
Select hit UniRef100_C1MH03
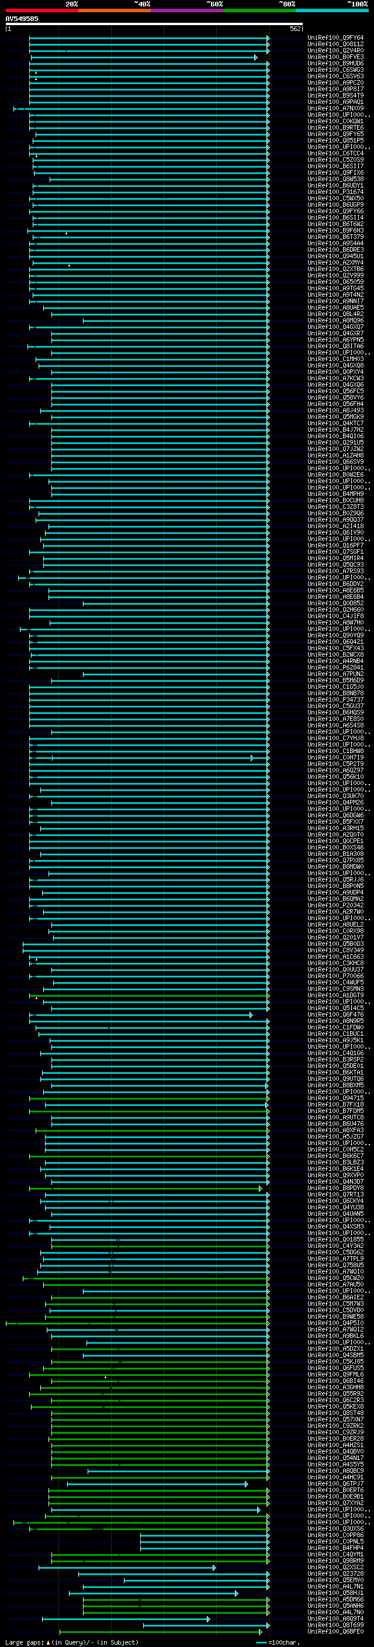click(335, 359)
